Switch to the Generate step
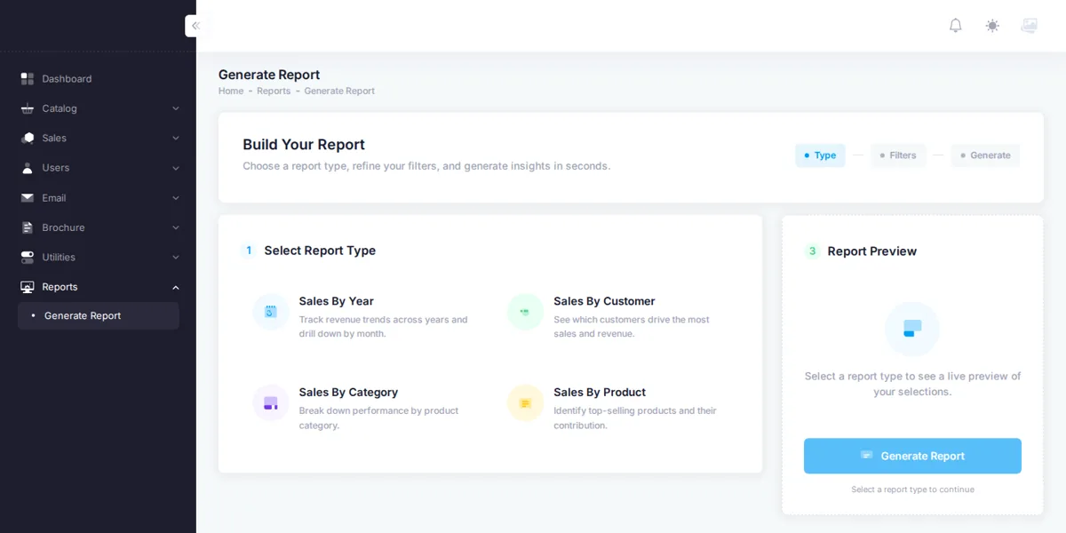 click(985, 155)
